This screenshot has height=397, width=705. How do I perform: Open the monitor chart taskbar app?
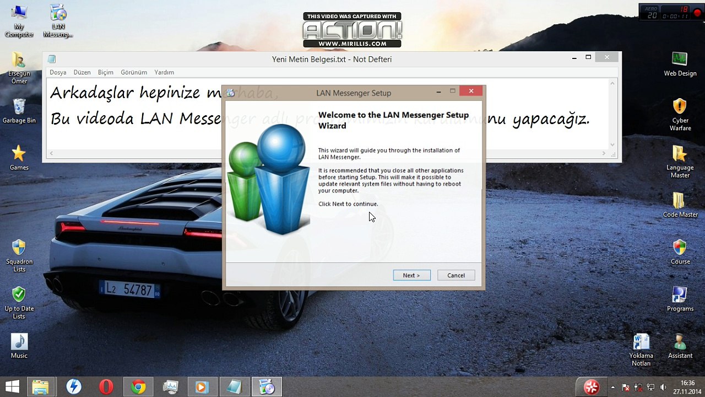point(170,387)
